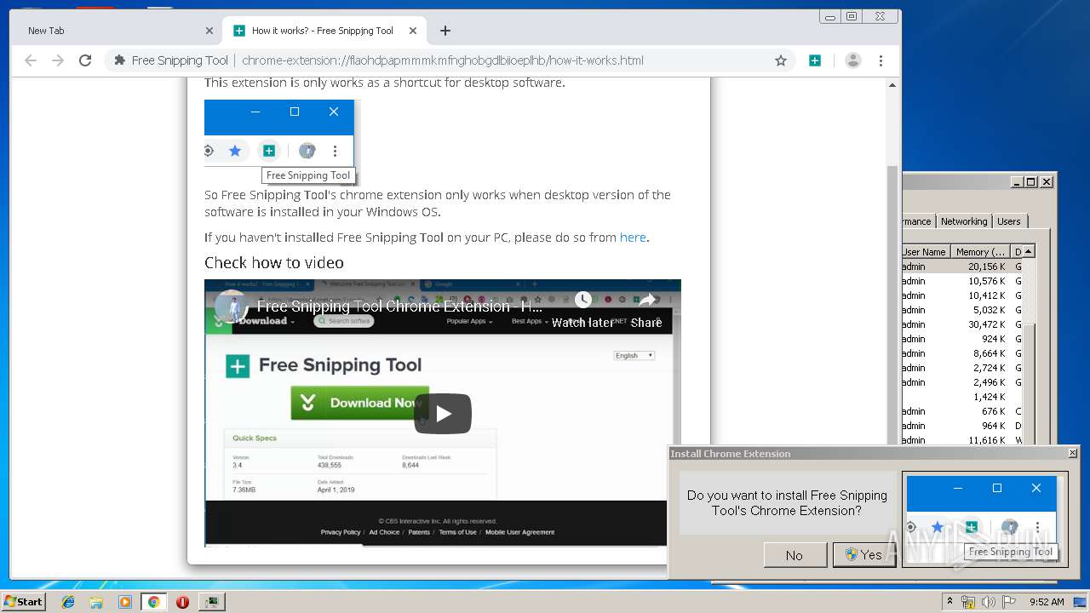Screen dimensions: 1090x613
Task: Select the process row using 20,156 K
Action: click(x=962, y=266)
